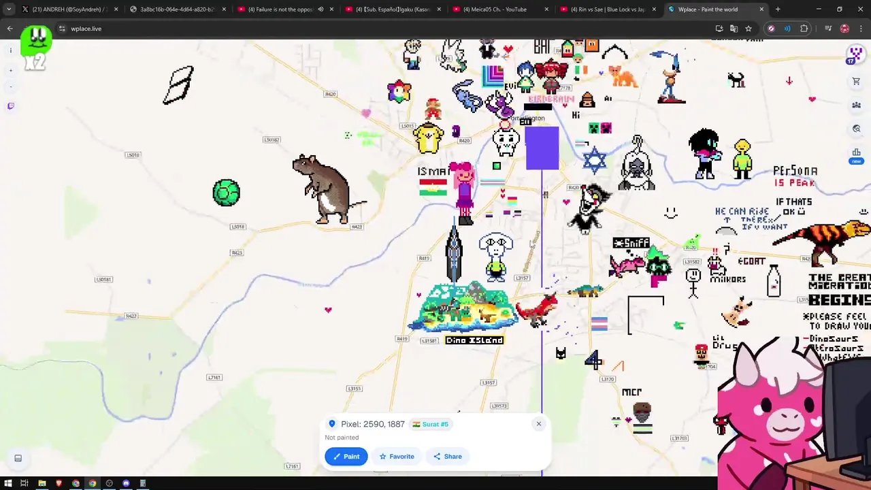The width and height of the screenshot is (871, 490).
Task: Open the info button on map
Action: 11,50
